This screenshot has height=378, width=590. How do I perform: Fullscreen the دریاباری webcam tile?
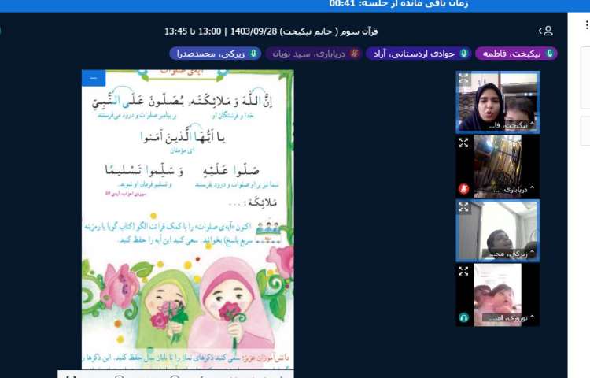[x=463, y=143]
